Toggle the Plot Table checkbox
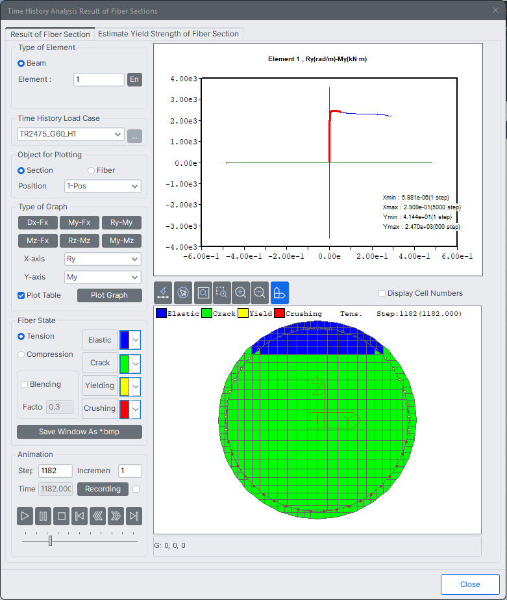Image resolution: width=507 pixels, height=600 pixels. click(x=21, y=295)
